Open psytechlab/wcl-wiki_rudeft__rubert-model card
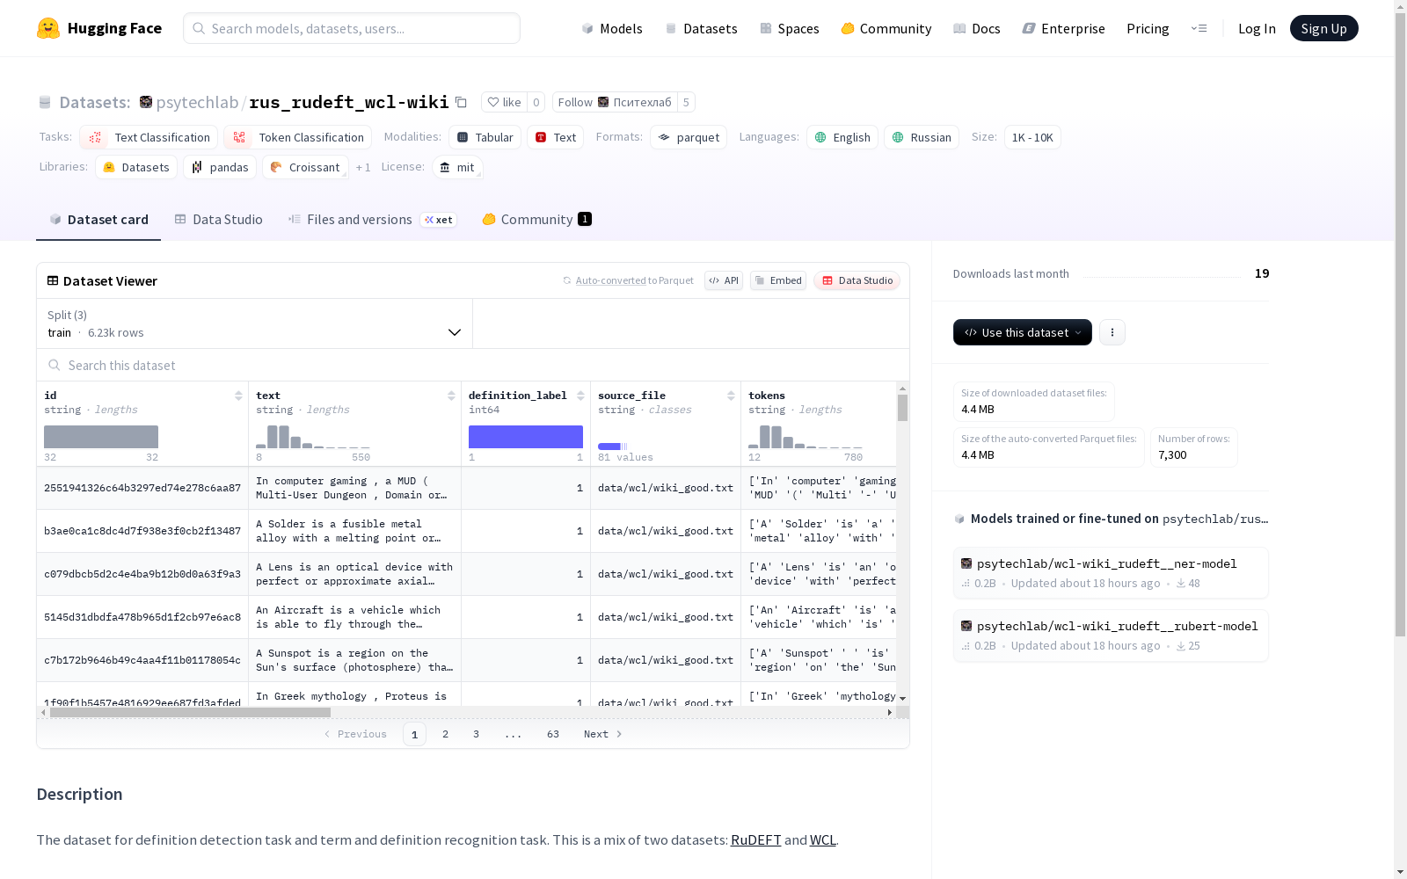The width and height of the screenshot is (1407, 879). pyautogui.click(x=1111, y=636)
